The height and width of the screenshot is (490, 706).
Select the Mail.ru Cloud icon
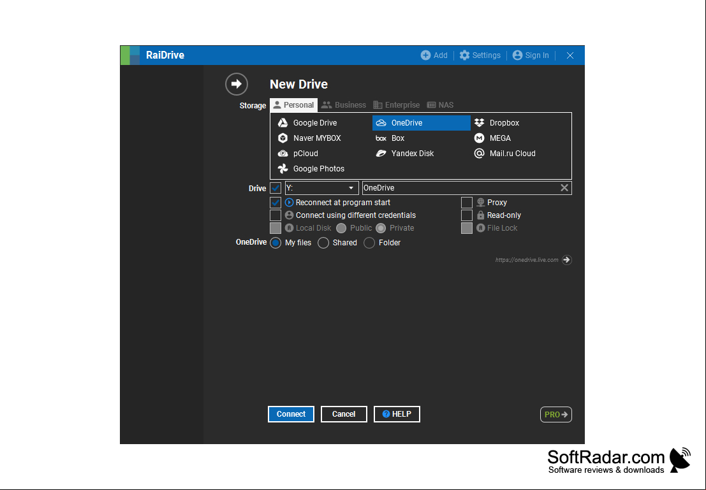479,154
